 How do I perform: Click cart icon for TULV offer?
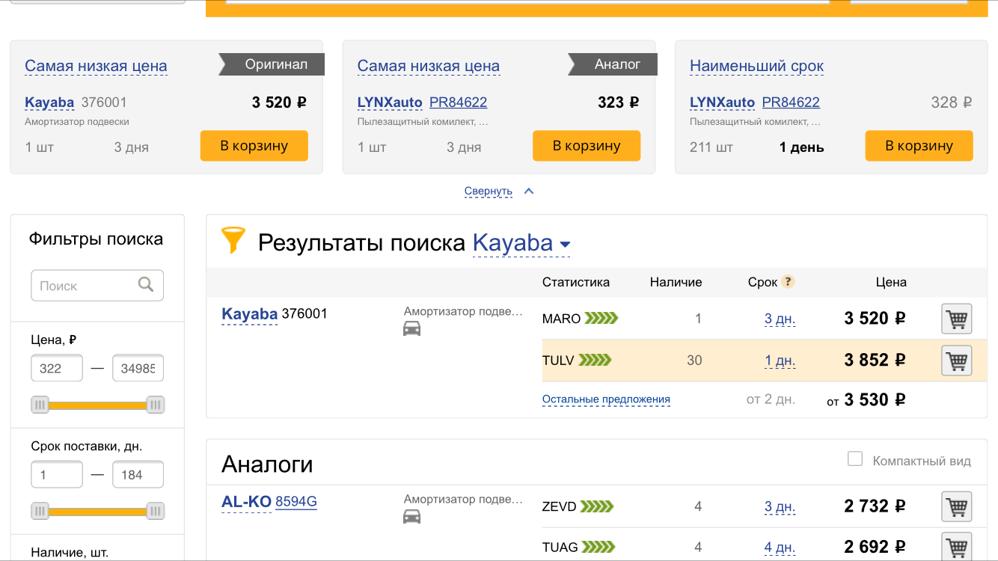[x=956, y=361]
